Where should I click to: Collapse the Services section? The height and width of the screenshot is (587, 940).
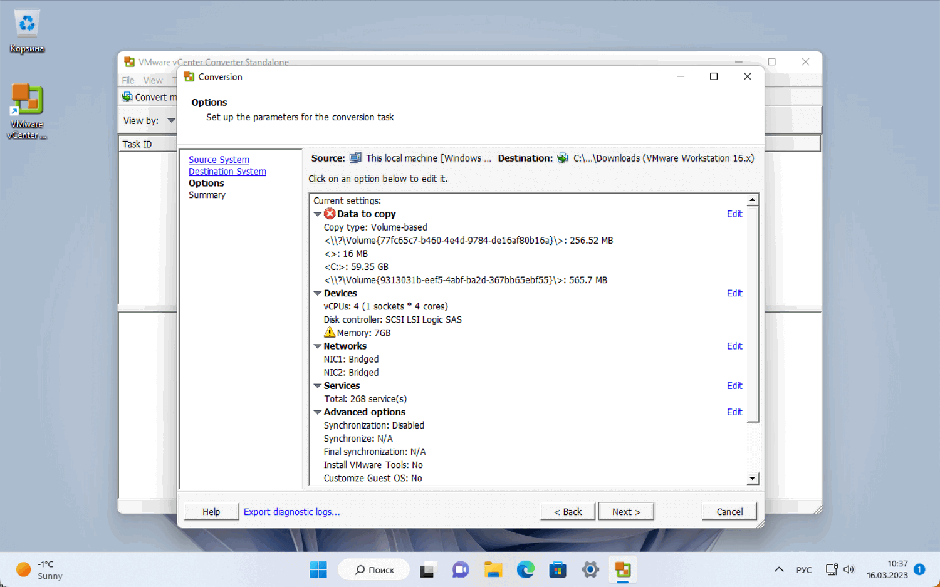click(x=318, y=386)
